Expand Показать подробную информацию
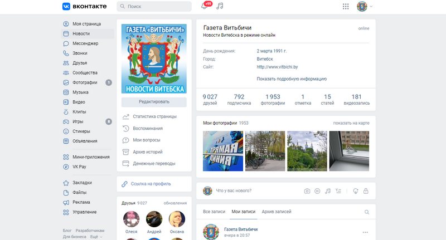The image size is (446, 240). click(292, 79)
